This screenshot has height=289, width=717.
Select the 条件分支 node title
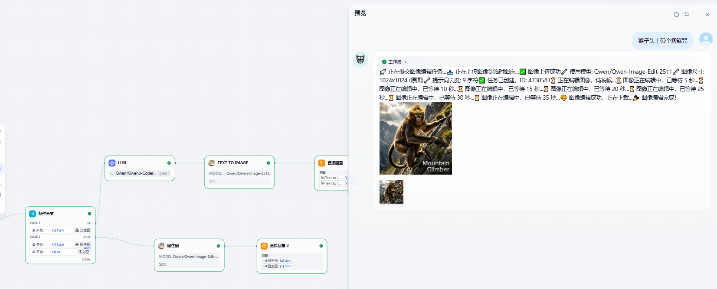click(46, 214)
